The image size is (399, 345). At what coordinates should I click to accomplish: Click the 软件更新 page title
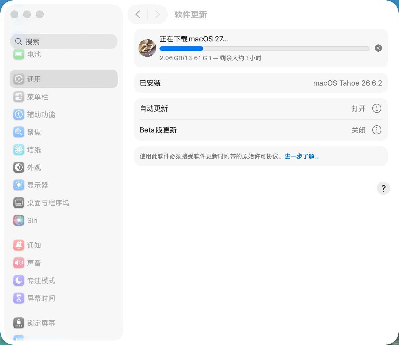click(x=191, y=15)
